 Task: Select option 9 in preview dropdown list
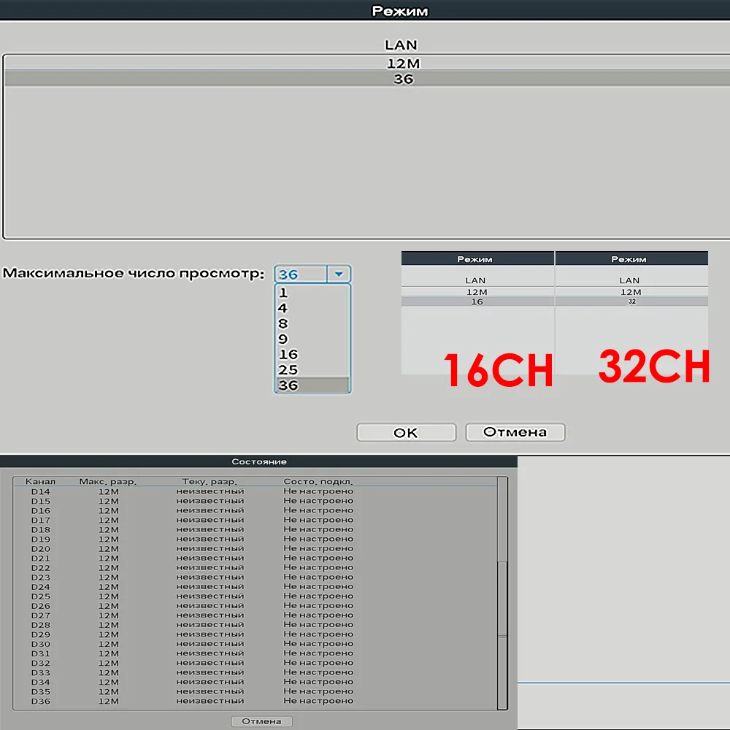[x=312, y=339]
